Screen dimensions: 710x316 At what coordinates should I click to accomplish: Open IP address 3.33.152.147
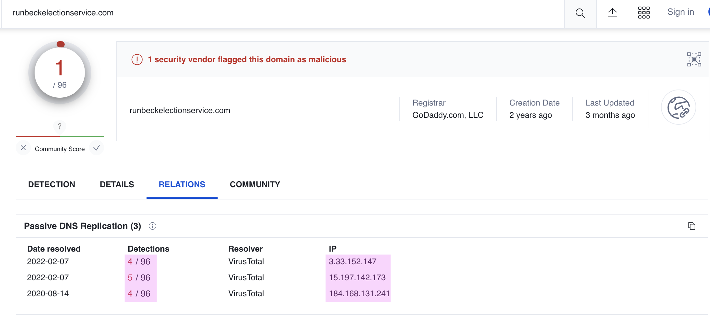(352, 261)
